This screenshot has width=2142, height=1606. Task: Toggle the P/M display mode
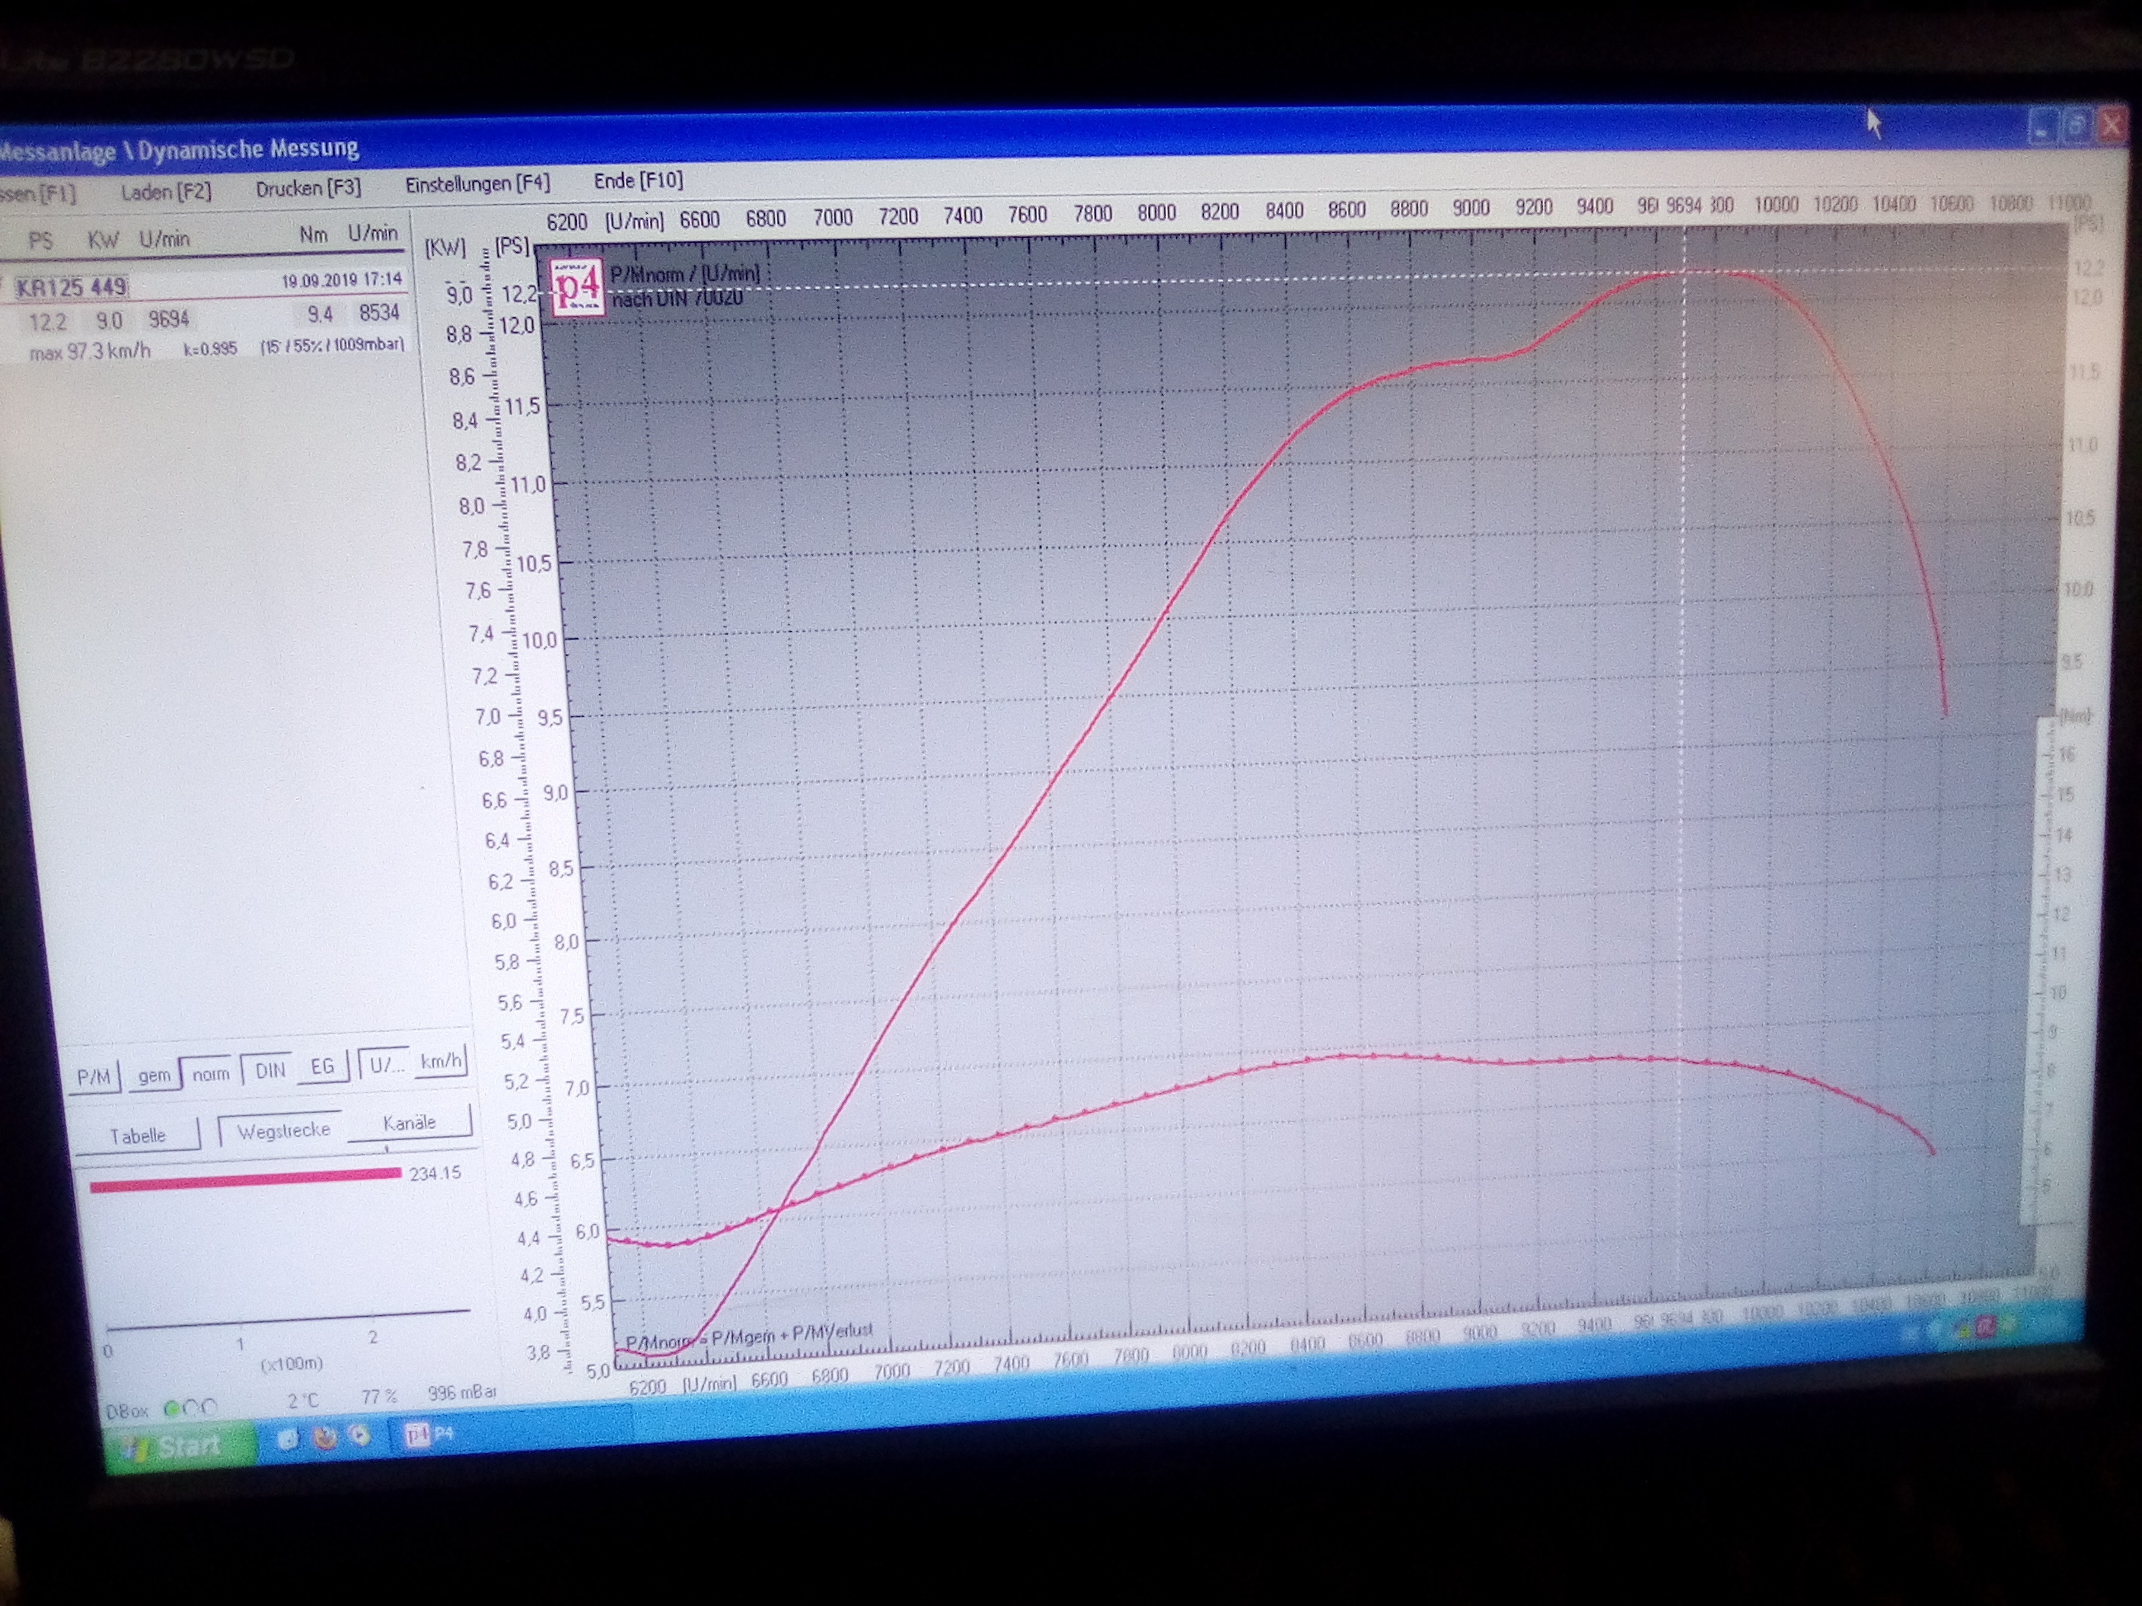94,1077
